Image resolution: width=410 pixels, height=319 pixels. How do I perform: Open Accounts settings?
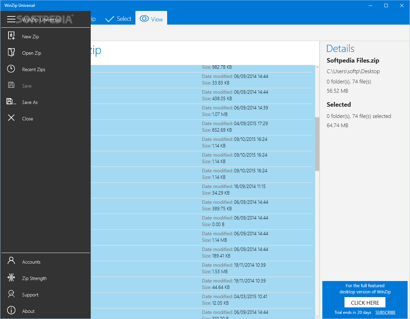(x=45, y=262)
